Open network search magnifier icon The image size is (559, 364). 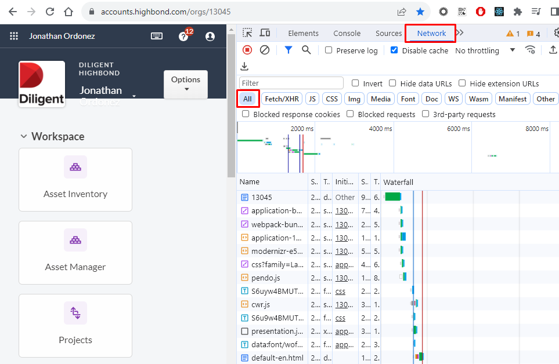tap(306, 50)
